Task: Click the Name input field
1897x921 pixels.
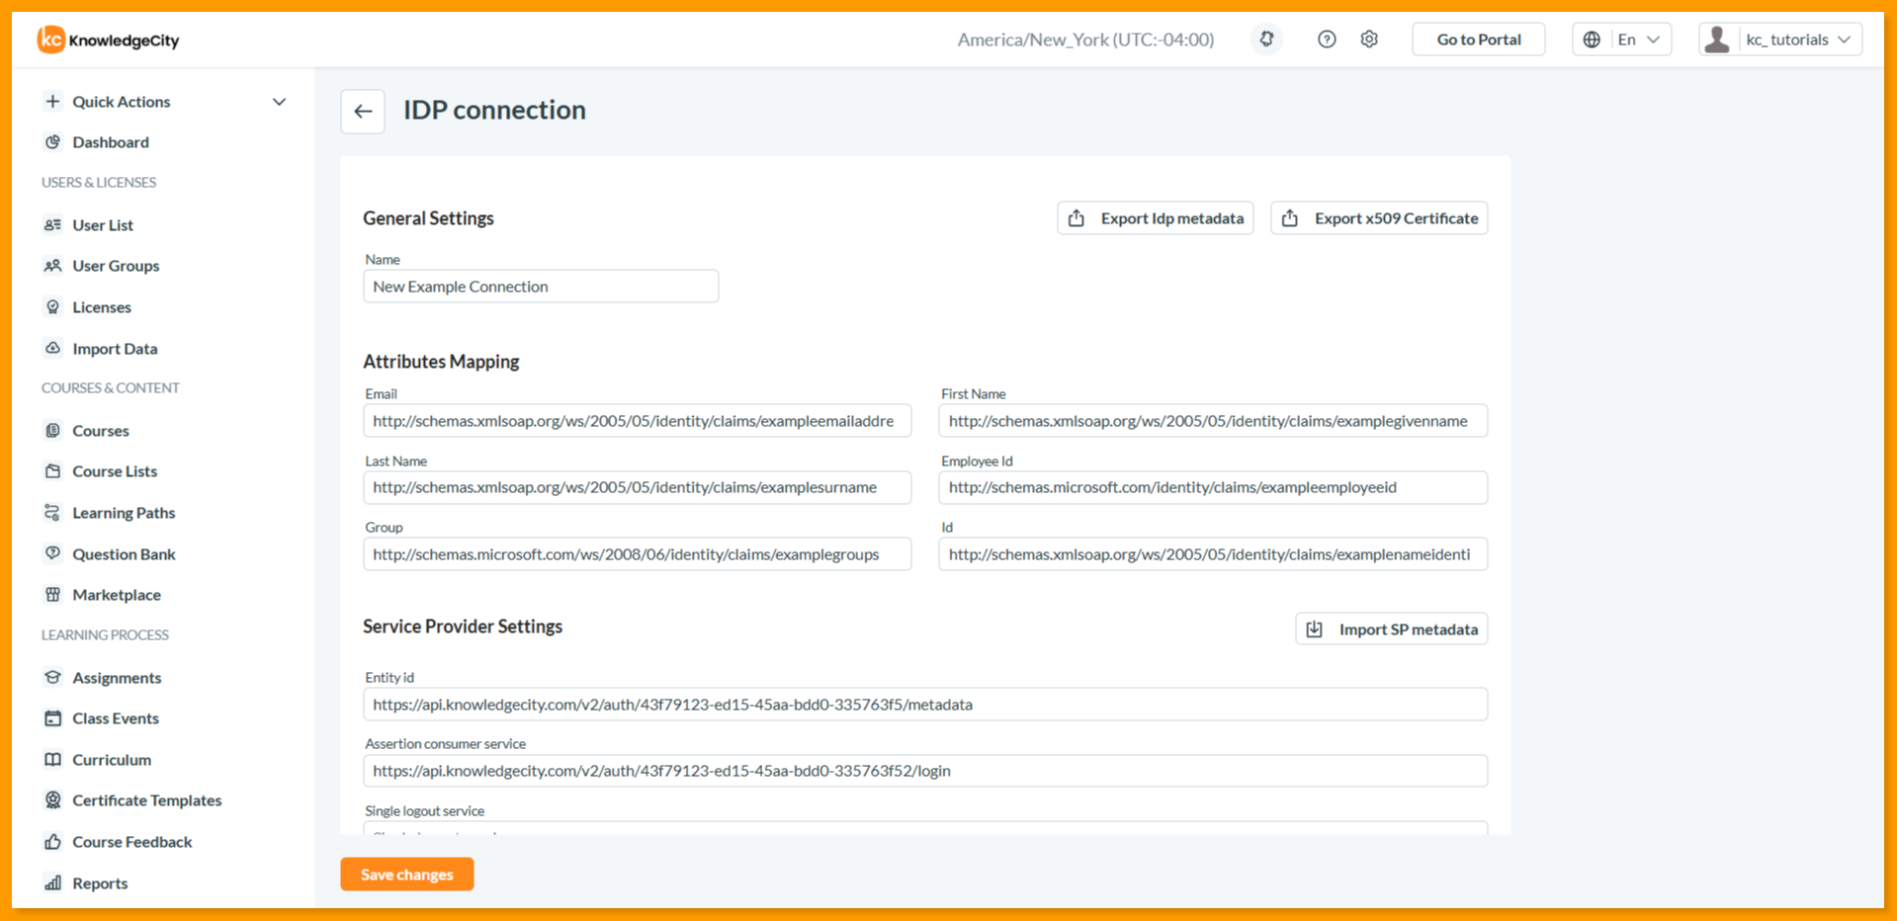Action: coord(541,287)
